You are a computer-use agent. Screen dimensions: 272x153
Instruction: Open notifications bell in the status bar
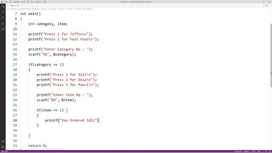click(x=269, y=151)
